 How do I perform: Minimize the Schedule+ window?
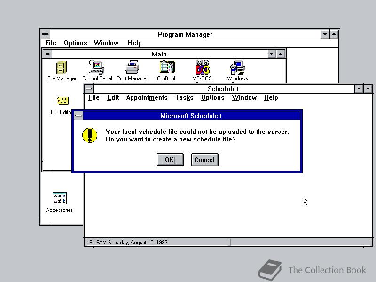pos(359,89)
